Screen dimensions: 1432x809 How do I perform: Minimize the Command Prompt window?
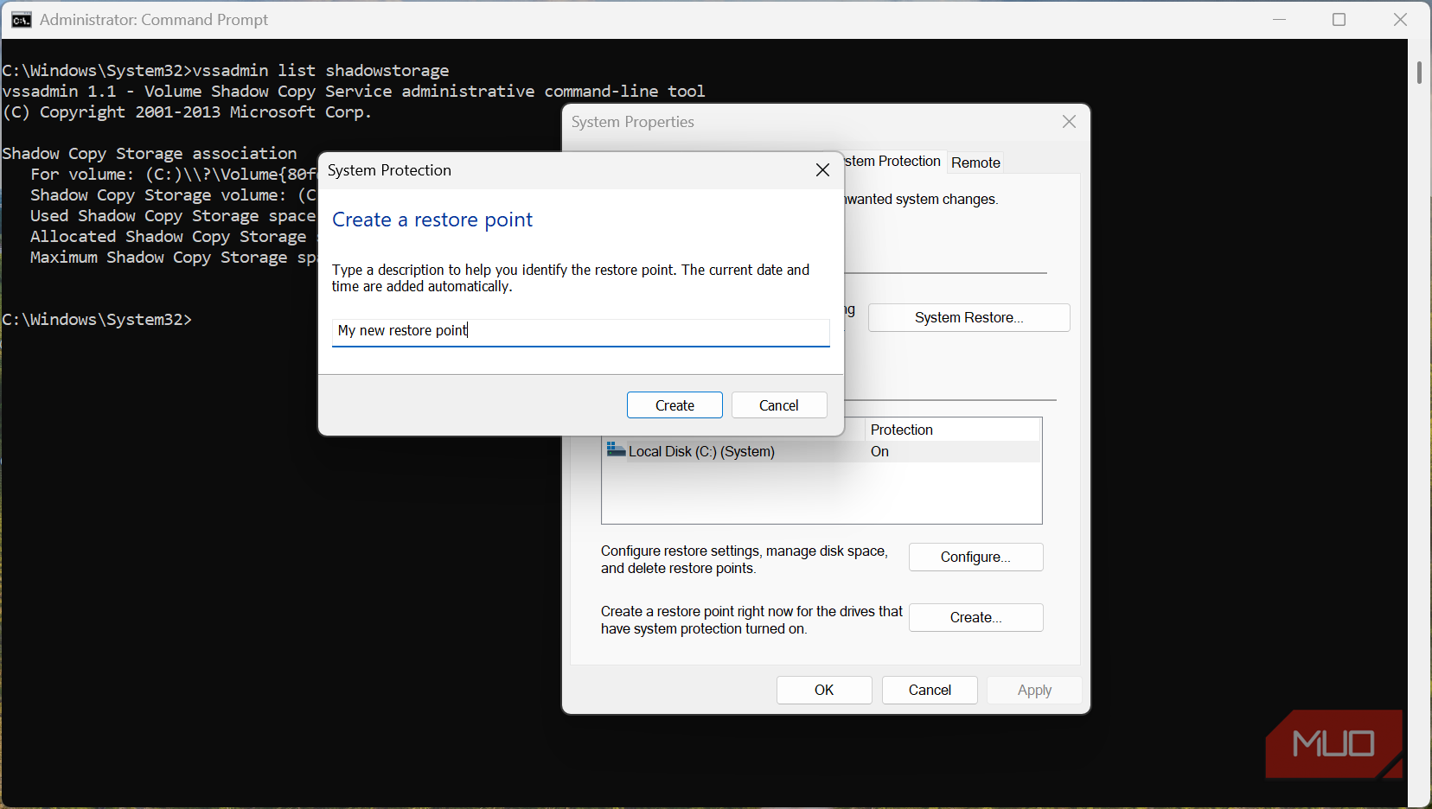(1280, 19)
